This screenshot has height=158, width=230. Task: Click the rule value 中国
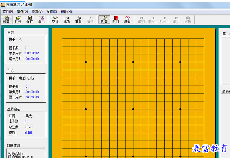pyautogui.click(x=28, y=133)
